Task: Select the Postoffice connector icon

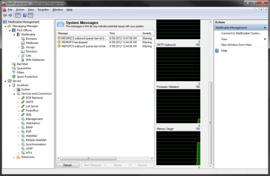Action: 23,110
